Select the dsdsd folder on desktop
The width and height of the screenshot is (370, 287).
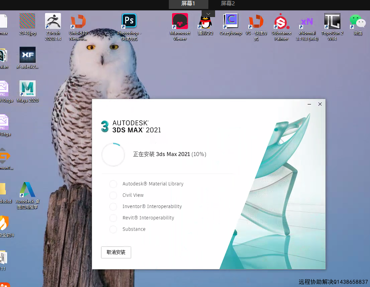pyautogui.click(x=5, y=193)
